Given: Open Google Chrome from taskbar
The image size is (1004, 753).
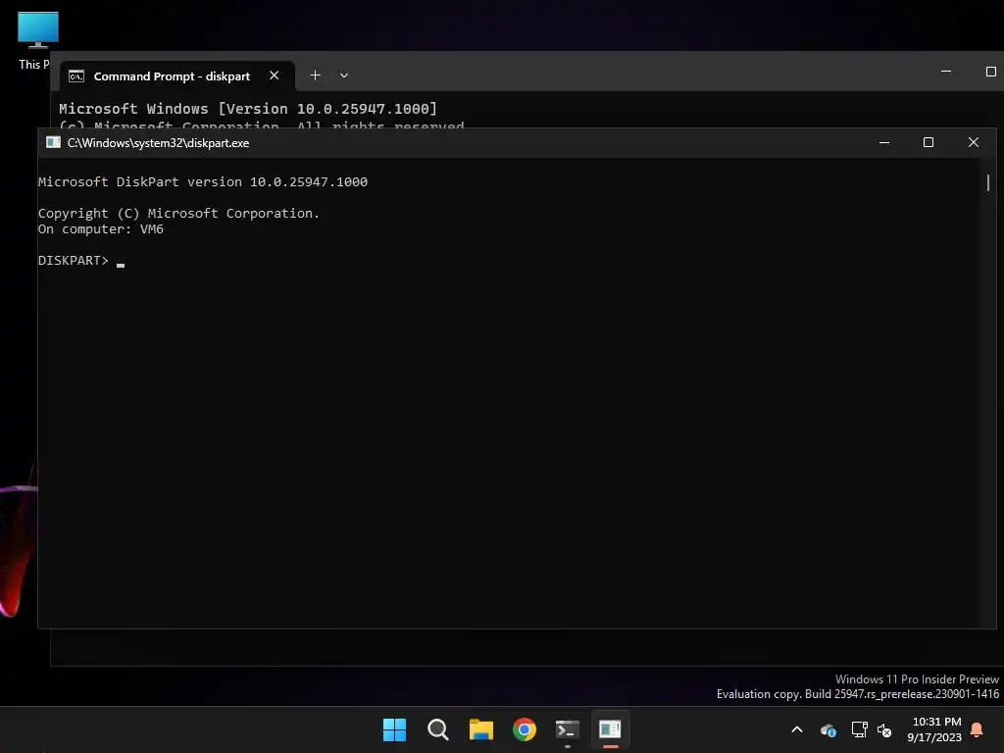Looking at the screenshot, I should (525, 729).
